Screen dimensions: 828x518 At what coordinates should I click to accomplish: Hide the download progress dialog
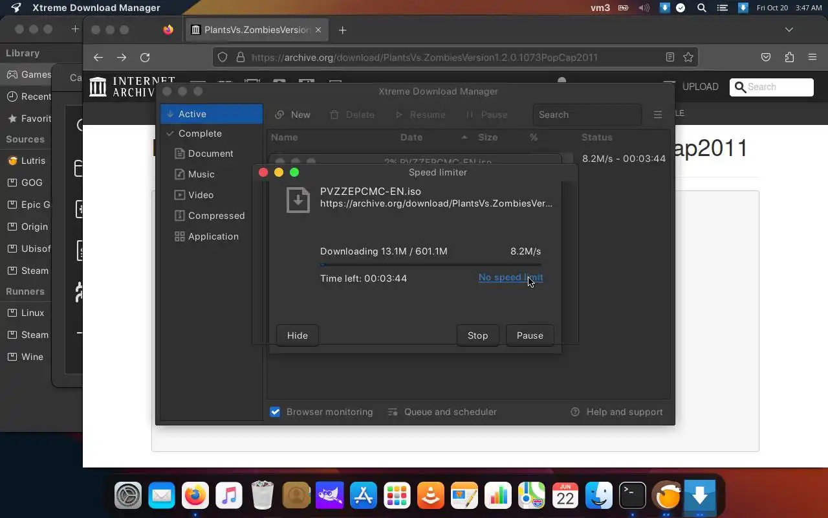pos(298,335)
